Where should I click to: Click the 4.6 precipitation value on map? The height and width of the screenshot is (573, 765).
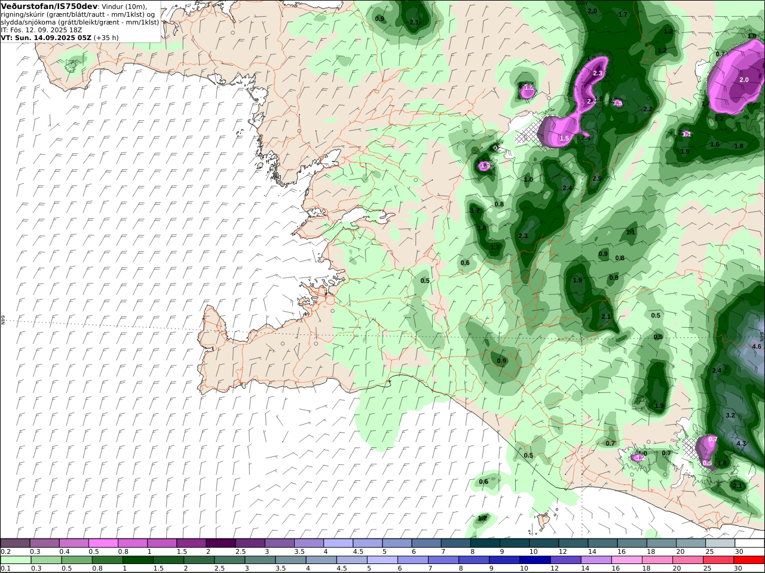tap(757, 346)
